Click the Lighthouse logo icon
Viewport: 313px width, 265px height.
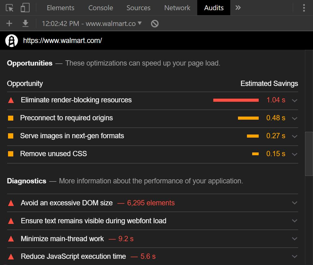12,41
